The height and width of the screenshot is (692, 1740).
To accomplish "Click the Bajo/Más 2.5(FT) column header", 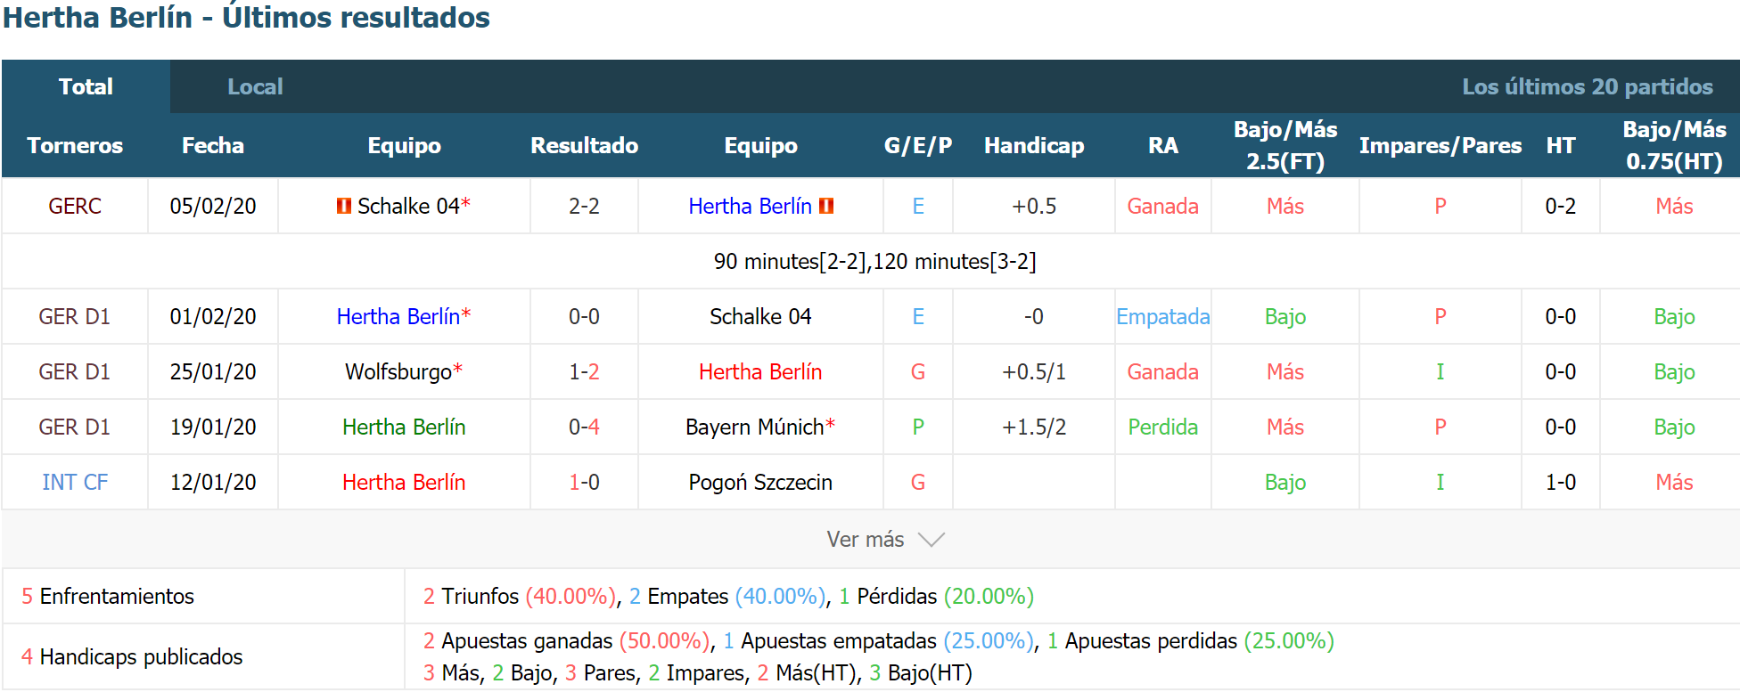I will click(1285, 145).
